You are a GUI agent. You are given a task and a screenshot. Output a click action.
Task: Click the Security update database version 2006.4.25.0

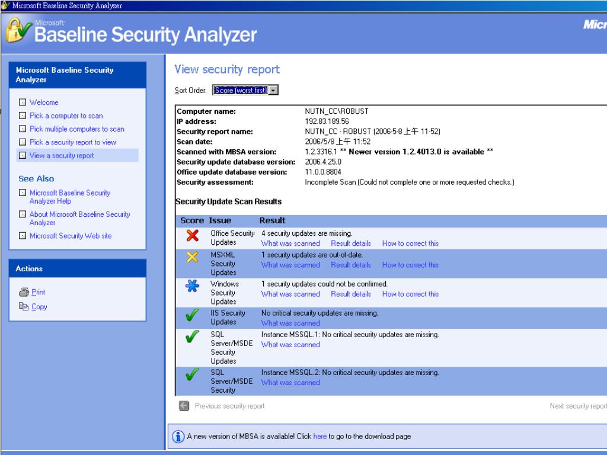point(323,162)
